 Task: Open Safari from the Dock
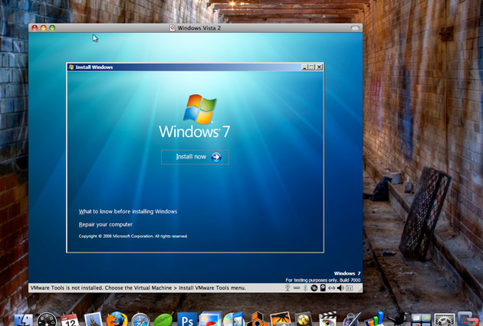(x=140, y=319)
